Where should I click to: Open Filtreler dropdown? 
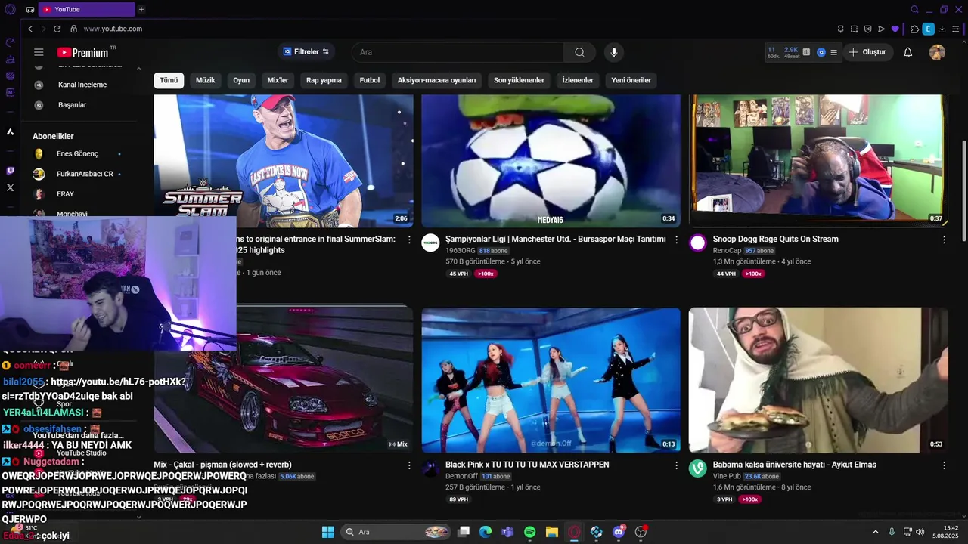306,52
